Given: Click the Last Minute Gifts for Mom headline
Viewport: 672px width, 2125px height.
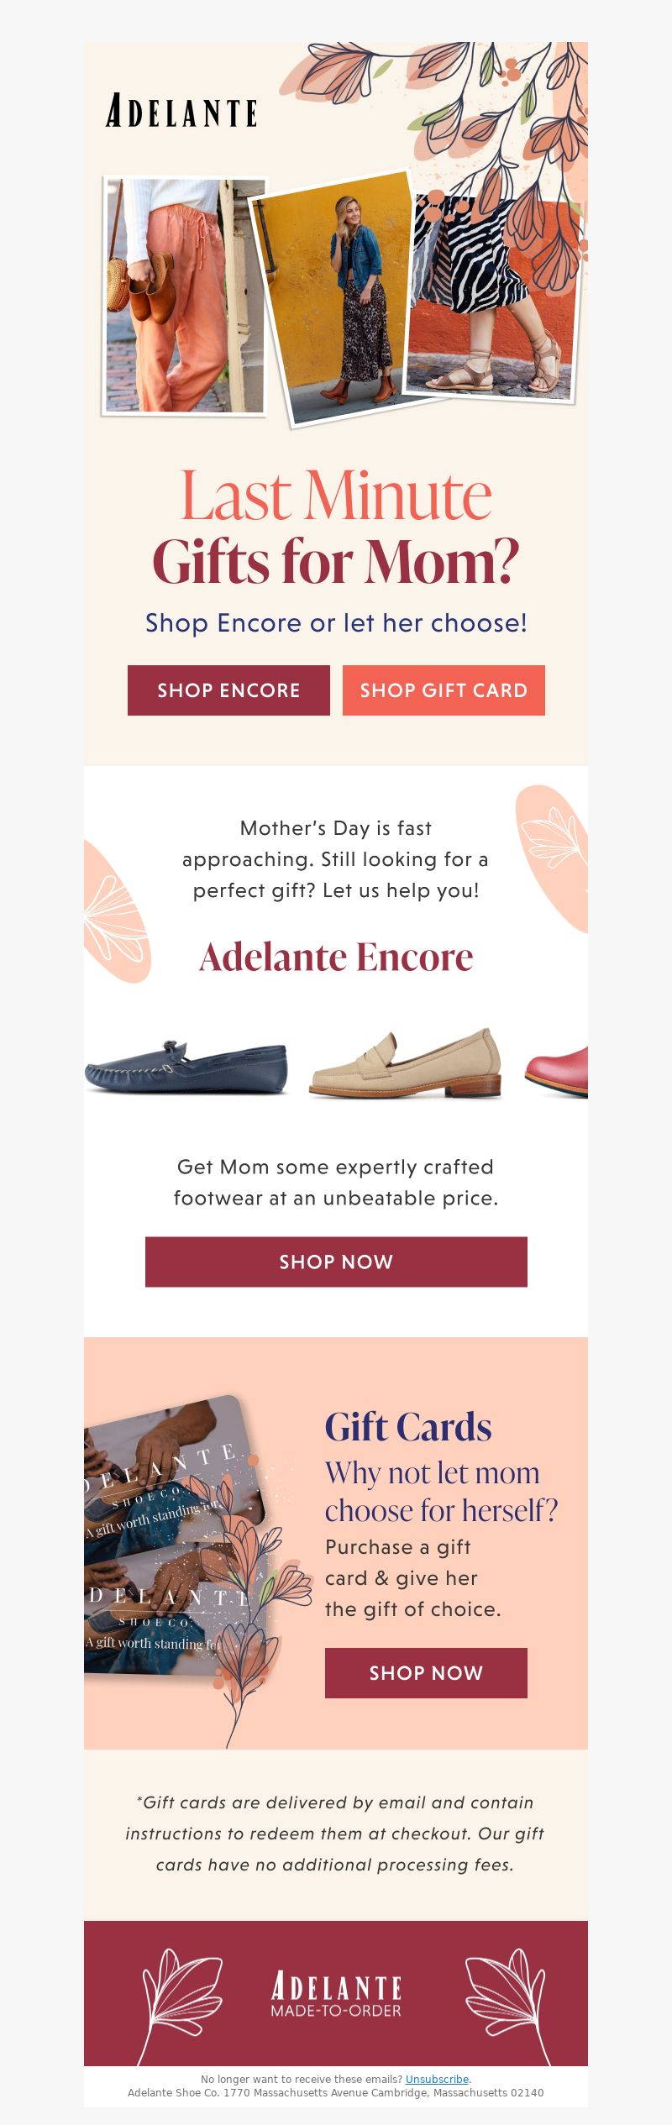Looking at the screenshot, I should point(336,528).
